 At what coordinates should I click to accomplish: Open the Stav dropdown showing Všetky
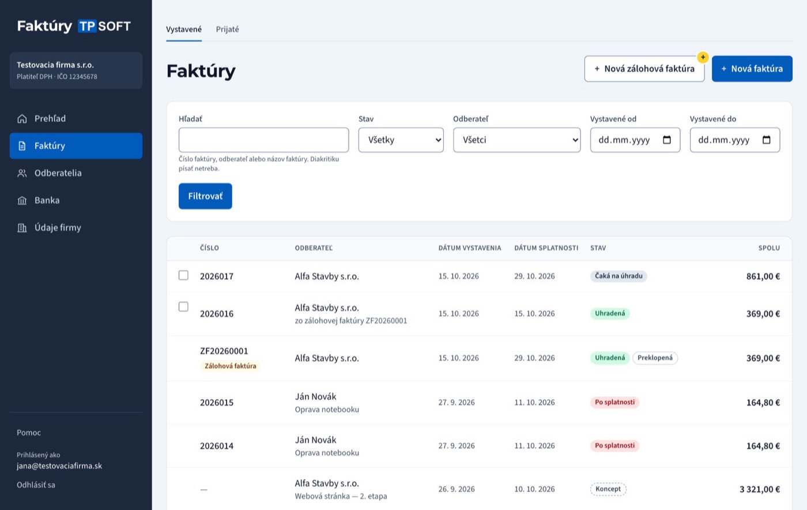401,140
